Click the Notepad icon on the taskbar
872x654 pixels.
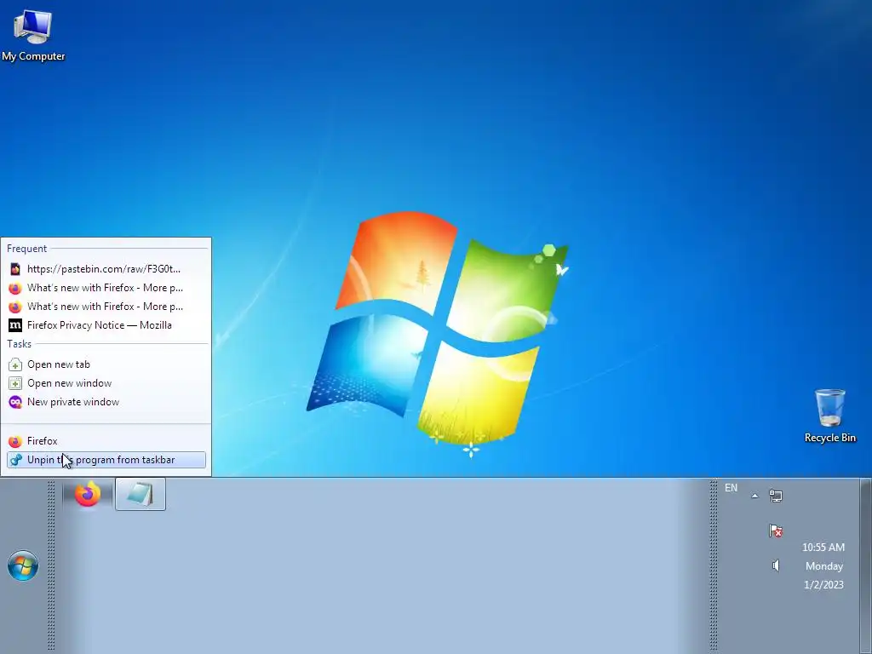click(x=141, y=494)
